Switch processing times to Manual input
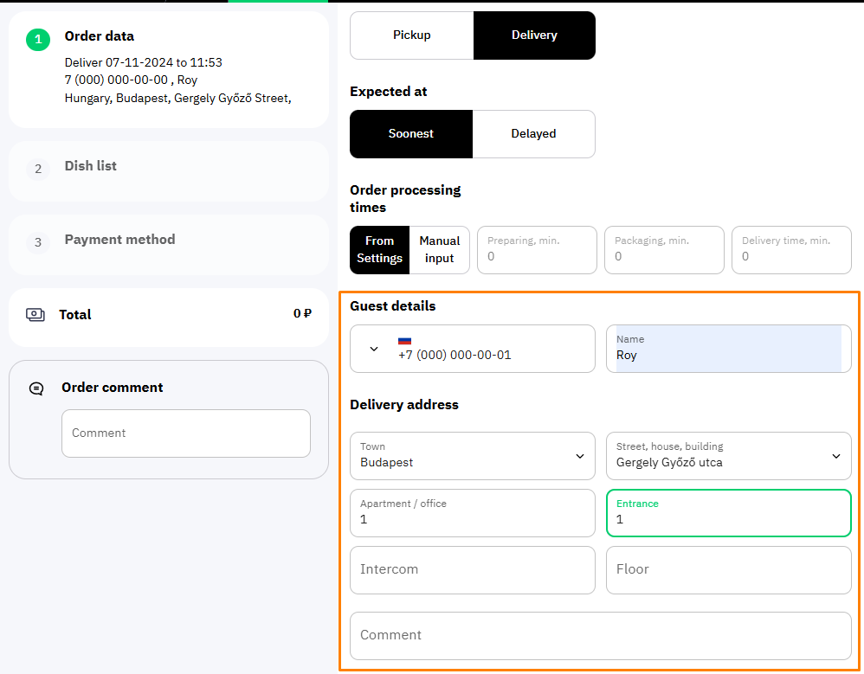 tap(439, 249)
